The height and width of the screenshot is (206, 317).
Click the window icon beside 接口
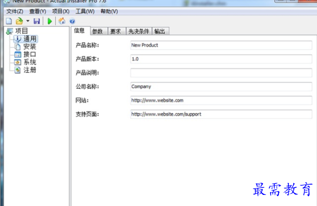(x=18, y=54)
